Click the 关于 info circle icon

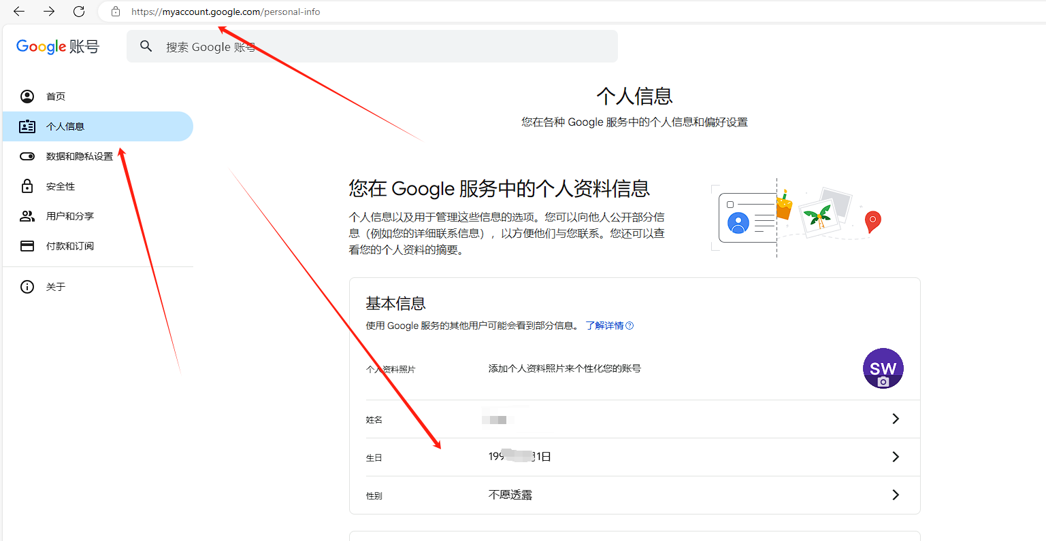pyautogui.click(x=27, y=287)
